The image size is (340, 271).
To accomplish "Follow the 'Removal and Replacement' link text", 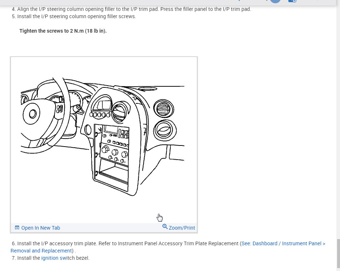I will (41, 251).
